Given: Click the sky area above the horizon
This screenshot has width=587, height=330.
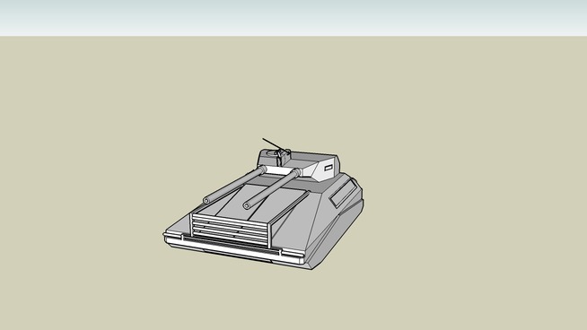Looking at the screenshot, I should click(x=293, y=17).
